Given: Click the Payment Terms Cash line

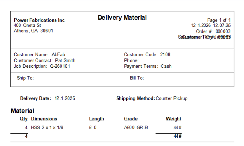Looking at the screenshot, I should pyautogui.click(x=148, y=66).
